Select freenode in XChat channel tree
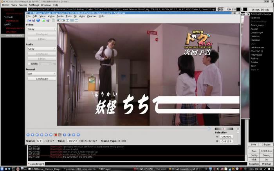This screenshot has height=171, width=274. [8, 17]
